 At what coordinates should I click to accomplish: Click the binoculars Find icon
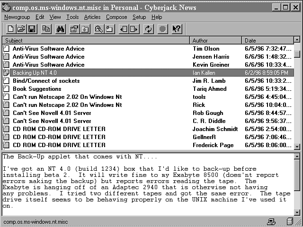pos(61,29)
